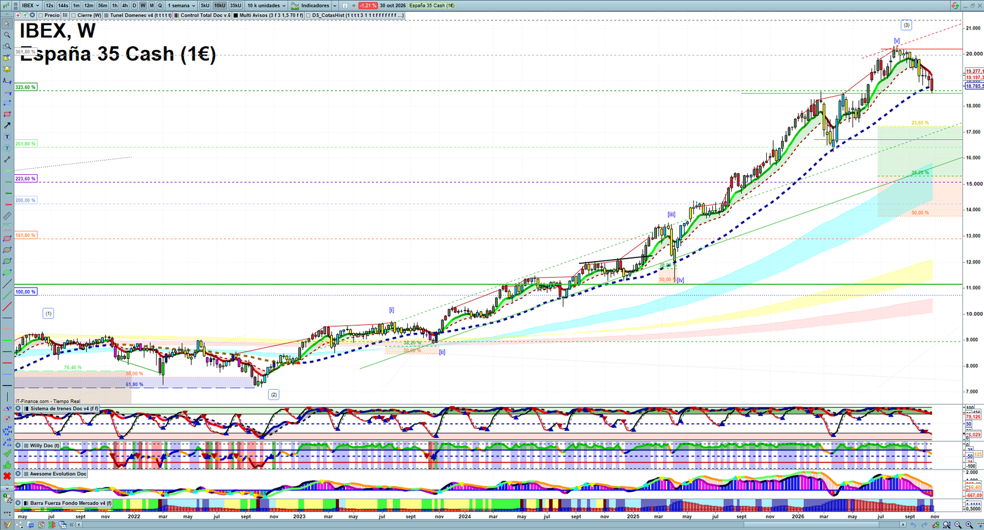Click the 56m timeframe button
The height and width of the screenshot is (530, 984).
click(x=103, y=6)
